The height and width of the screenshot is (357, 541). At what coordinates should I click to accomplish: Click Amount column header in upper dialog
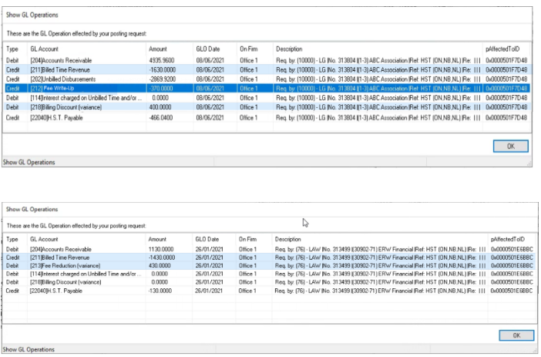pyautogui.click(x=158, y=49)
